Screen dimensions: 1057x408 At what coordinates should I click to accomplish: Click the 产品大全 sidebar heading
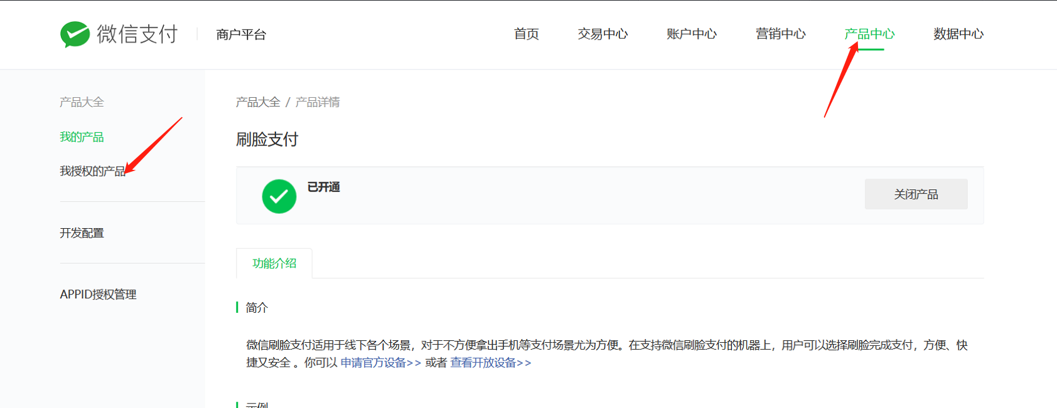click(x=82, y=102)
